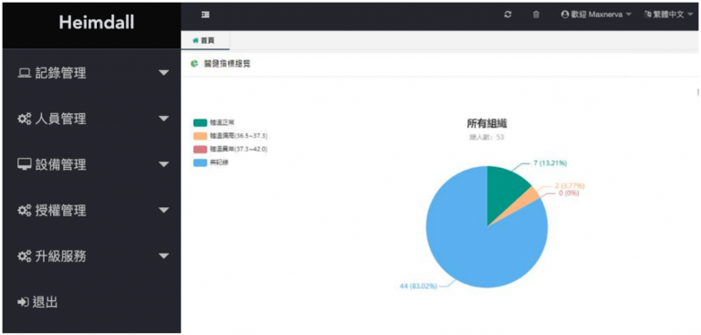
Task: Toggle sidebar collapse hamburger icon
Action: (205, 15)
